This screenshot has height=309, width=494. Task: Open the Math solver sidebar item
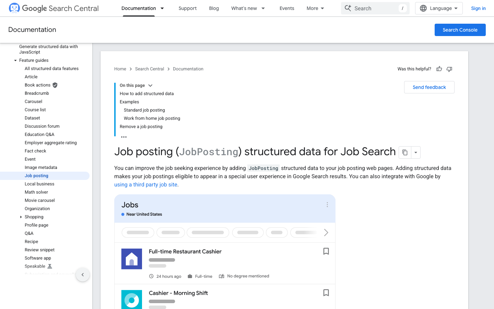pyautogui.click(x=36, y=192)
